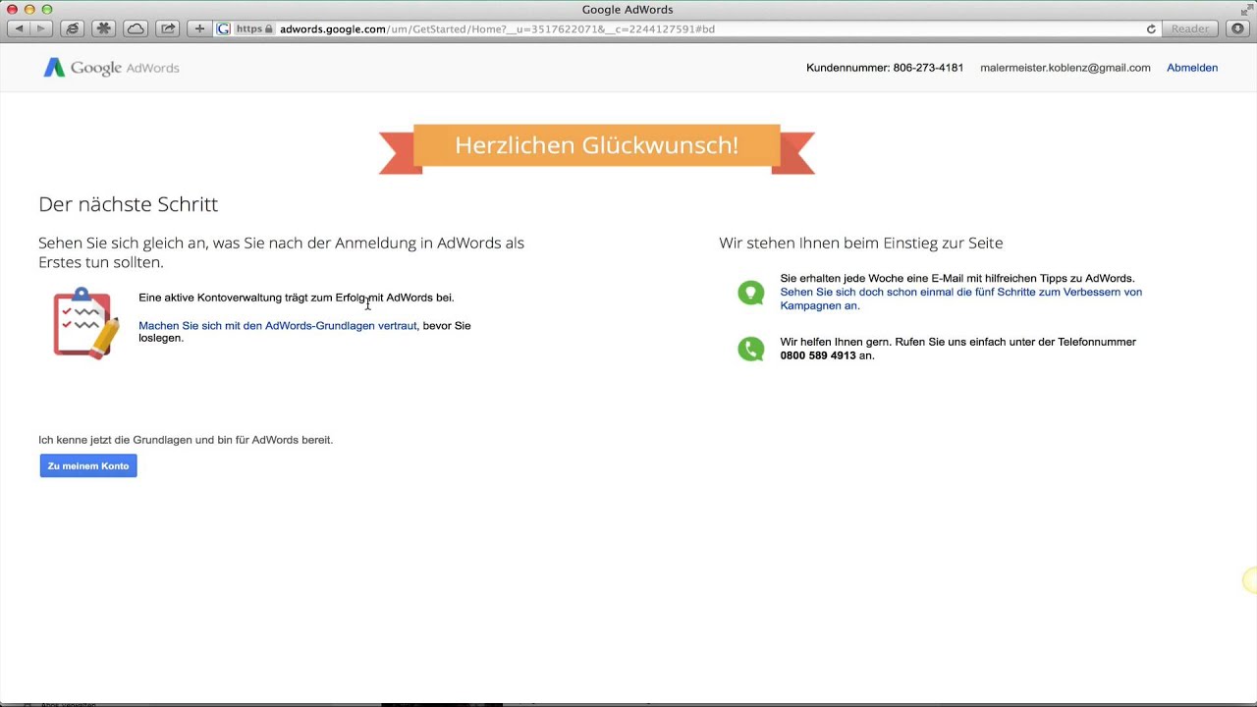Click the Wir stehen Ihnen beim Einstieg heading
Image resolution: width=1257 pixels, height=707 pixels.
[861, 243]
